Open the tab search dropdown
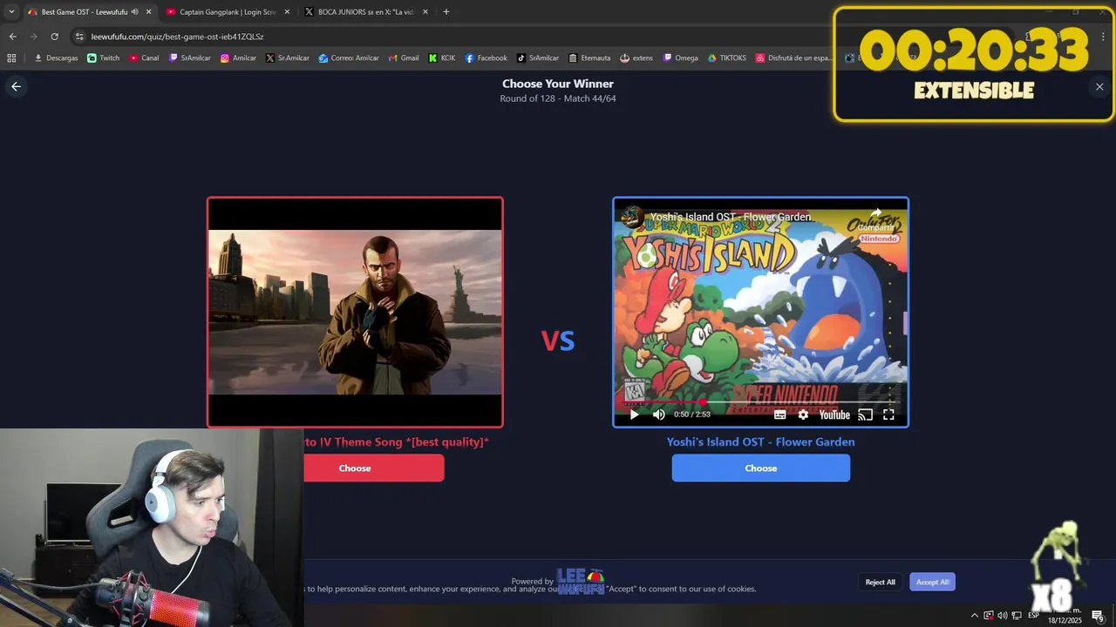This screenshot has height=627, width=1116. [11, 12]
